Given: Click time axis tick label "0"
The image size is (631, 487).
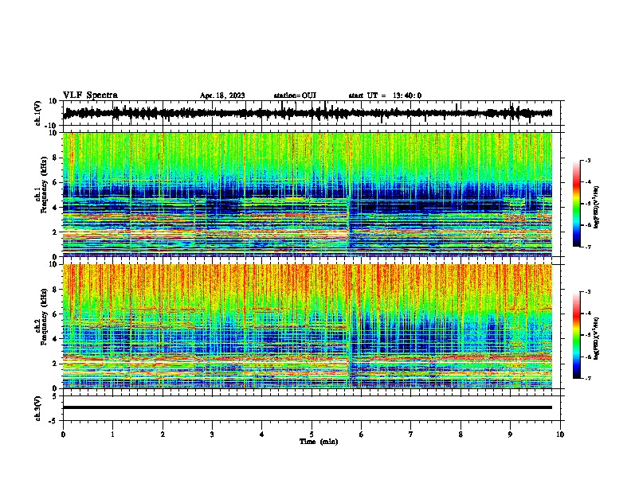Looking at the screenshot, I should 63,434.
